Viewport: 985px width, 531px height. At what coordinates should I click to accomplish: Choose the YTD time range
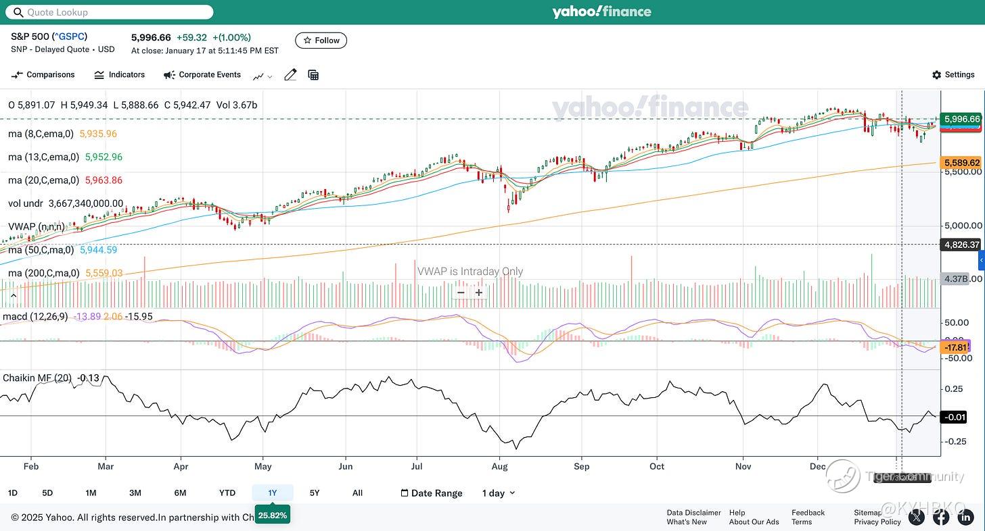tap(227, 493)
